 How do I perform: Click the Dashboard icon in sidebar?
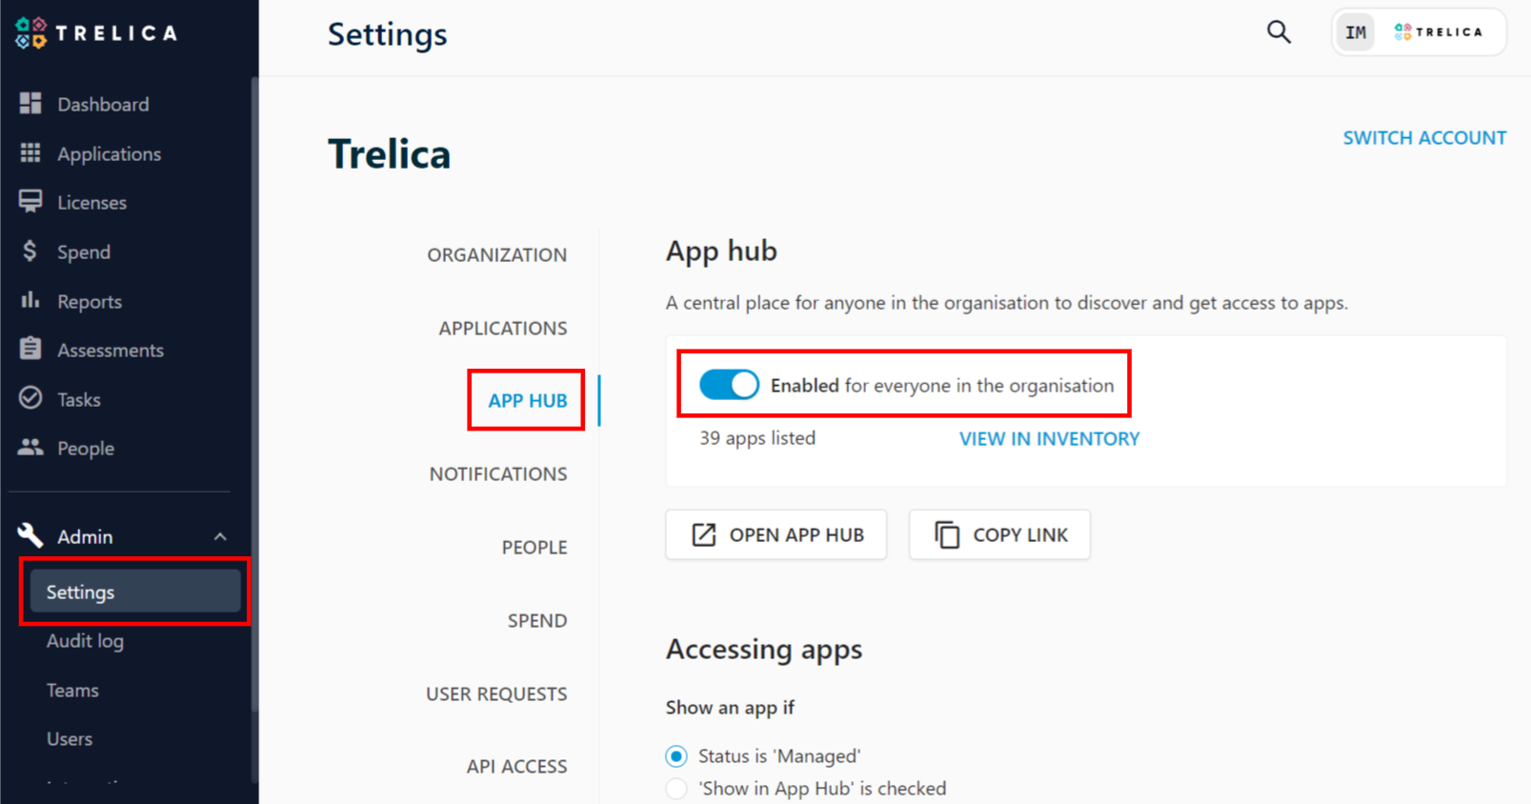click(30, 103)
